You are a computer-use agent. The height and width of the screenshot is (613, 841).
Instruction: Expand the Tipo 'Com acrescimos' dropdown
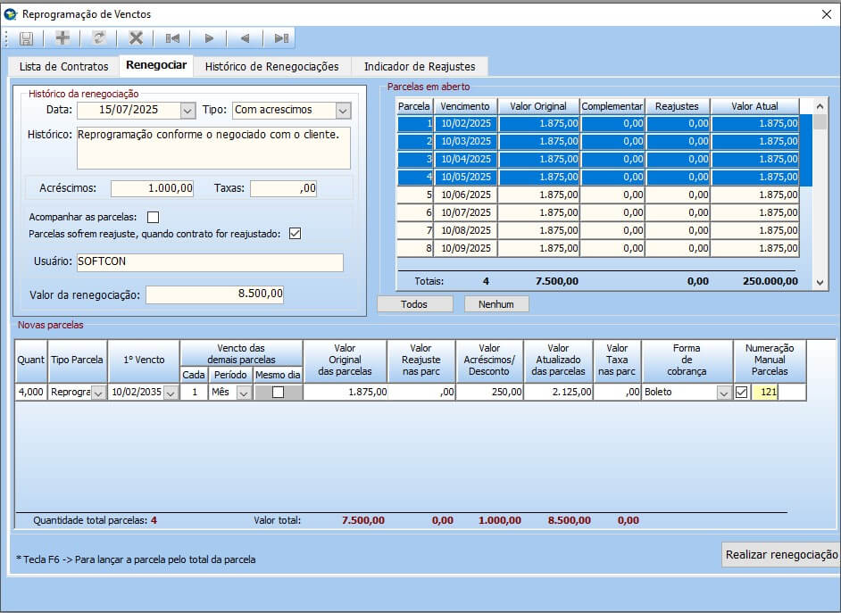(x=343, y=111)
